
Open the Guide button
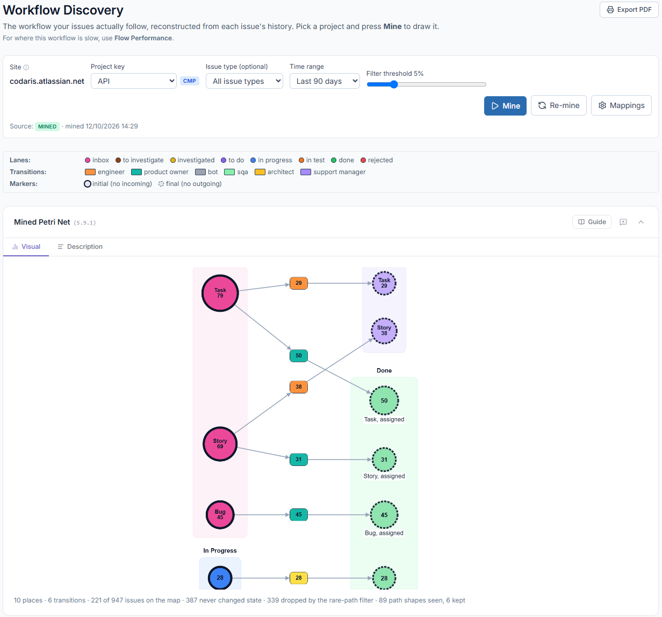pyautogui.click(x=592, y=222)
